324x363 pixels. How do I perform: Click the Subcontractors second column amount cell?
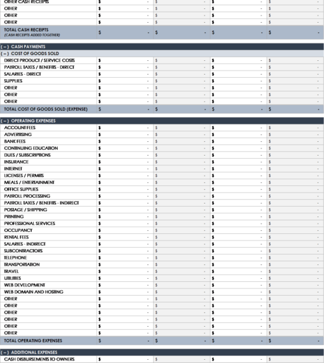click(x=181, y=251)
